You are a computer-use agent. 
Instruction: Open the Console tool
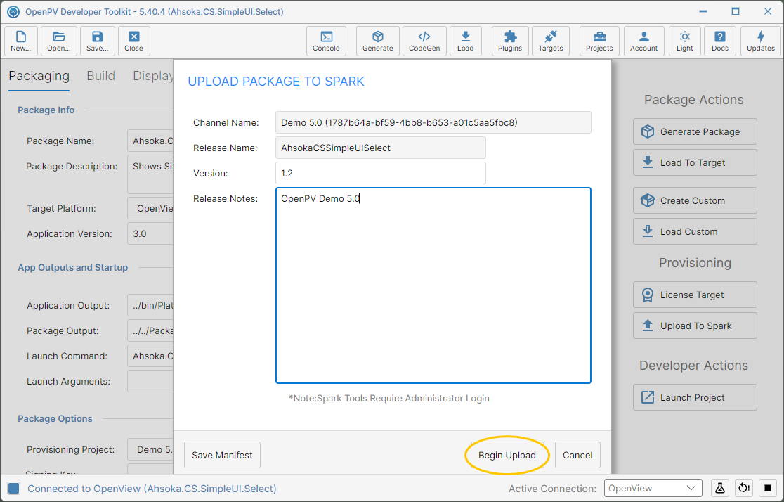pos(326,41)
